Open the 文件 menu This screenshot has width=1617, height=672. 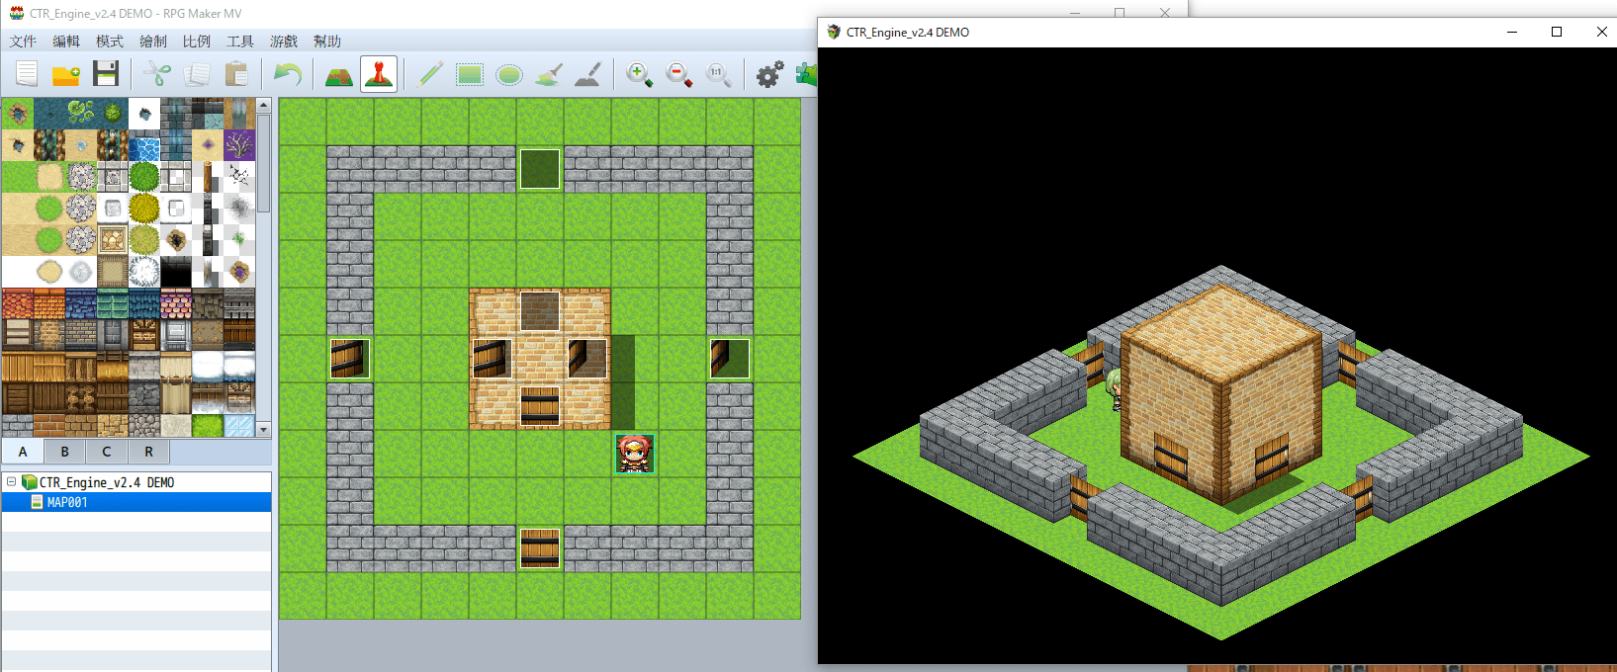point(23,42)
